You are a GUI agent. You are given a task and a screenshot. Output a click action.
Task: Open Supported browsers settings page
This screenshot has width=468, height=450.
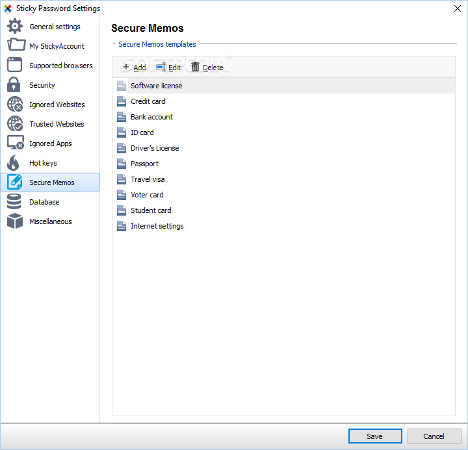(50, 66)
